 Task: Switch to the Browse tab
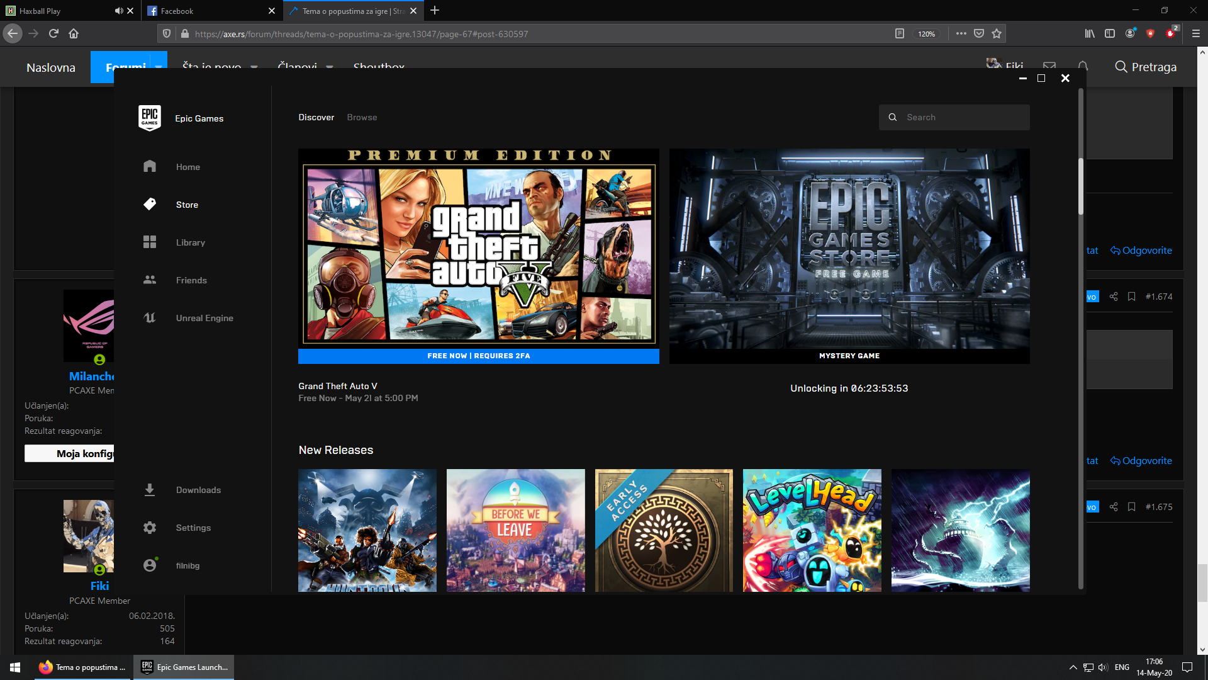362,117
